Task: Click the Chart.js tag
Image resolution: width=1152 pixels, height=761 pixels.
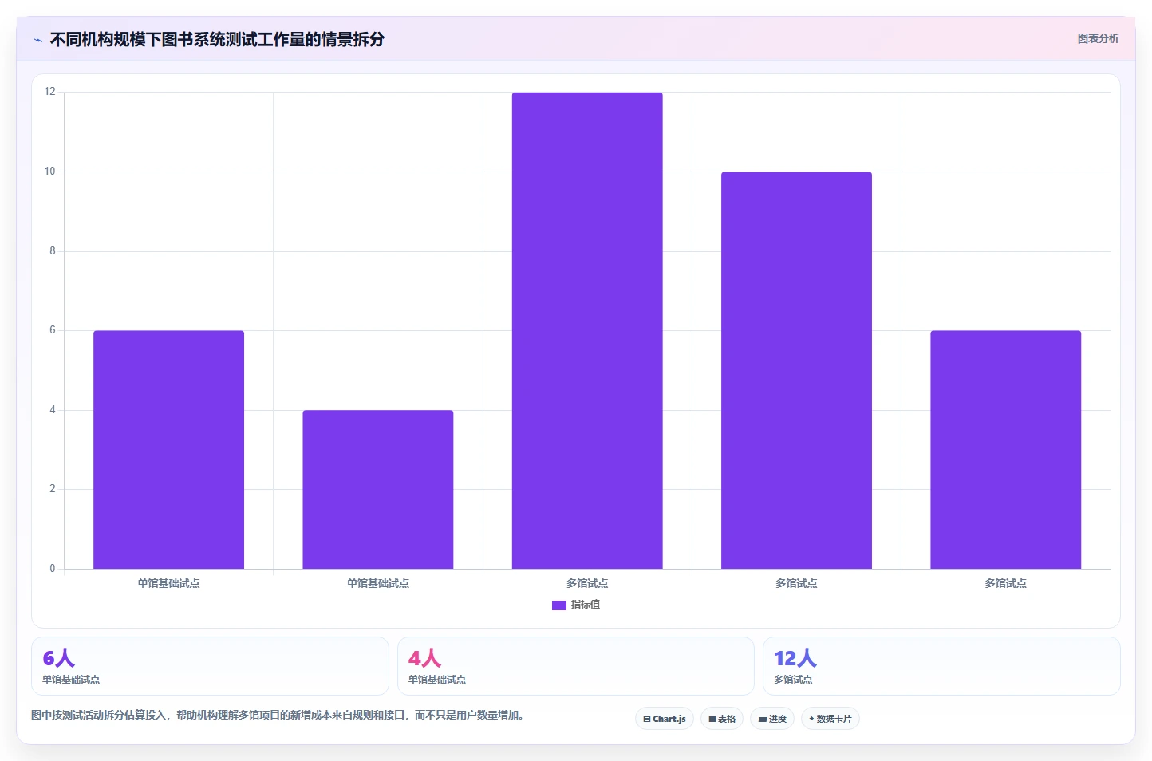Action: [x=665, y=719]
